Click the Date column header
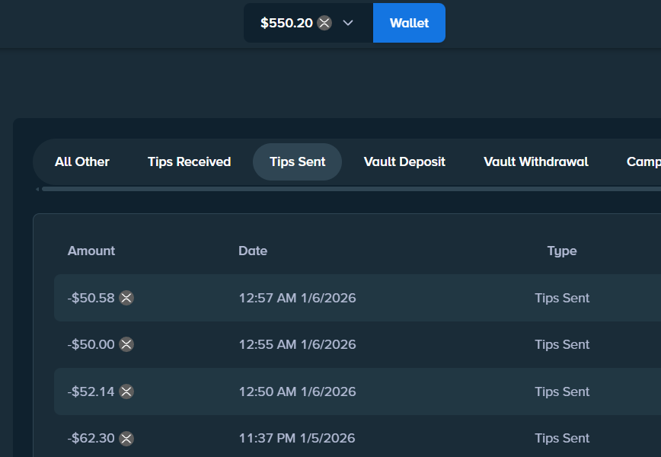Image resolution: width=661 pixels, height=457 pixels. (x=253, y=251)
